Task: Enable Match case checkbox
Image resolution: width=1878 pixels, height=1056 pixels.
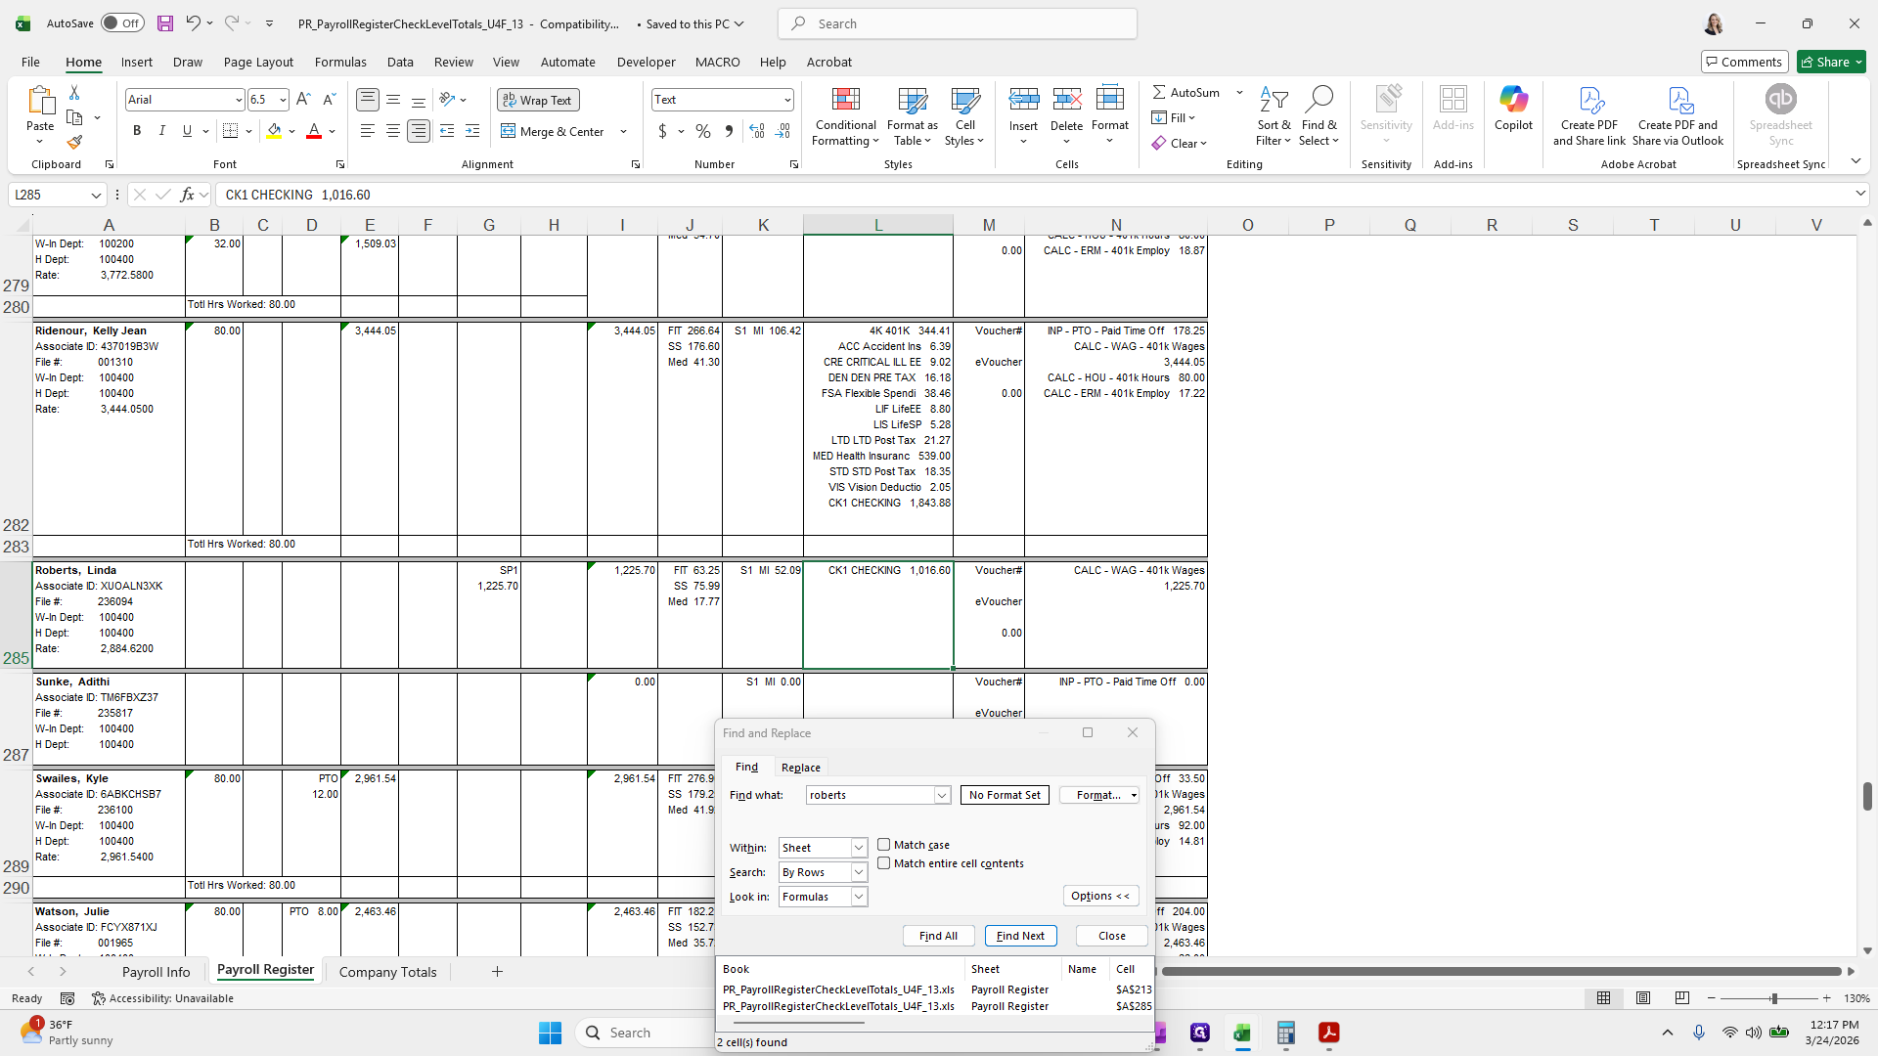Action: (x=884, y=845)
